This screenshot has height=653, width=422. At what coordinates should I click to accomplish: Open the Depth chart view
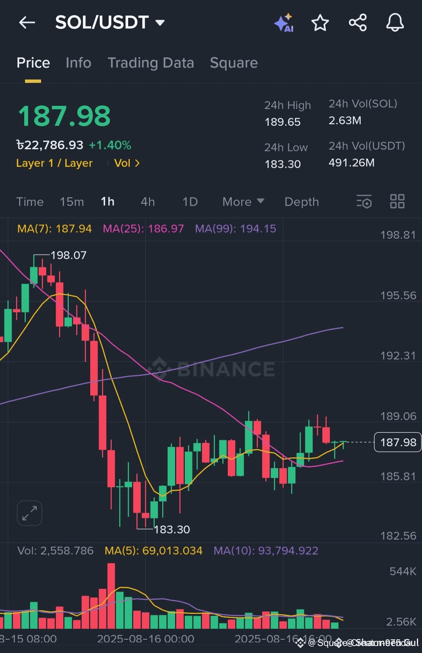tap(302, 202)
